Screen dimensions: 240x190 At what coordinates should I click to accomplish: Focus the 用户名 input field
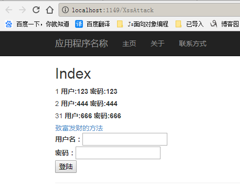coord(125,139)
